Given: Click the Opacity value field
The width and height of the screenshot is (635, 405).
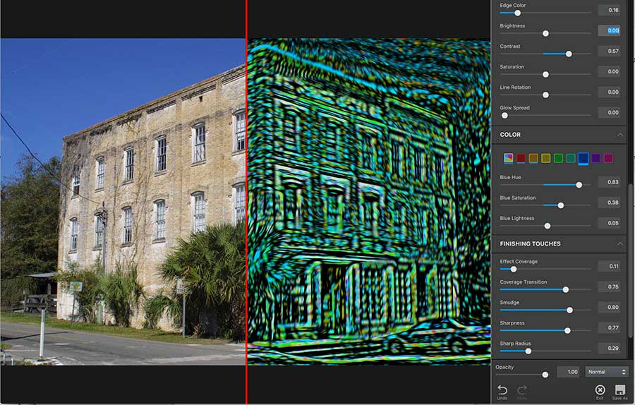Looking at the screenshot, I should click(x=568, y=372).
